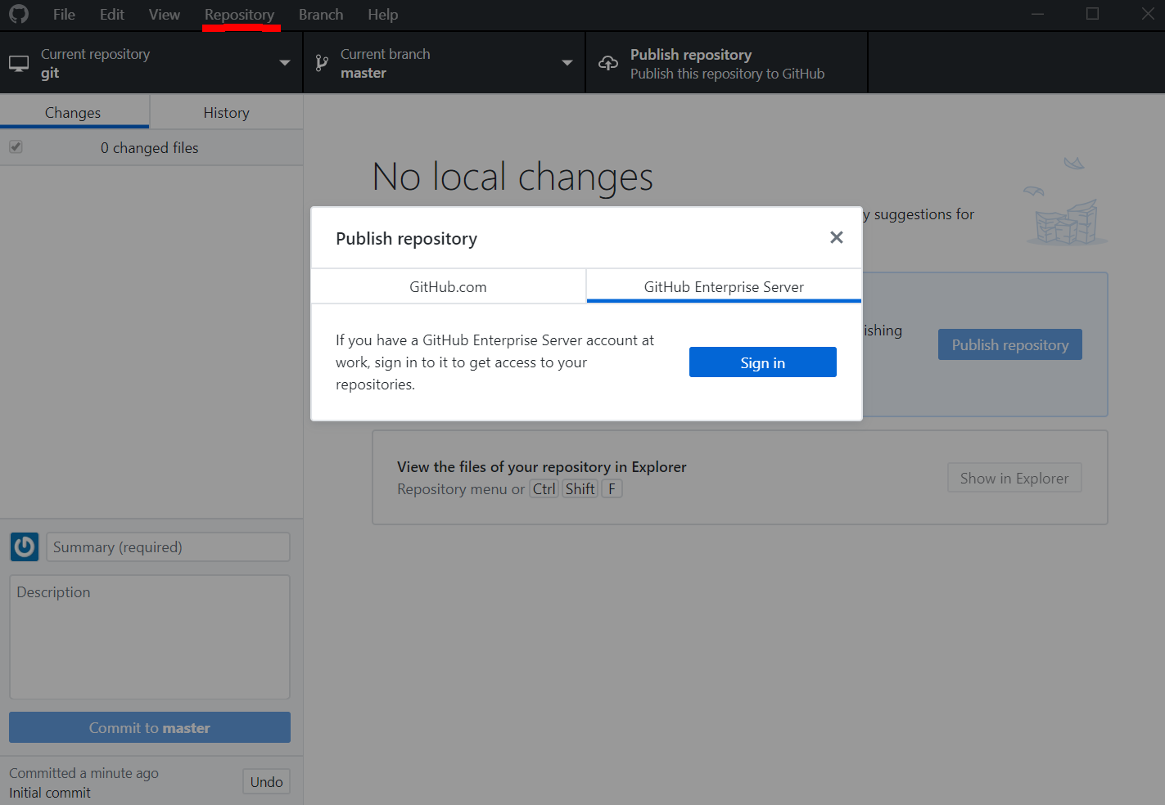Viewport: 1165px width, 805px height.
Task: Click the Show in Explorer button
Action: point(1014,478)
